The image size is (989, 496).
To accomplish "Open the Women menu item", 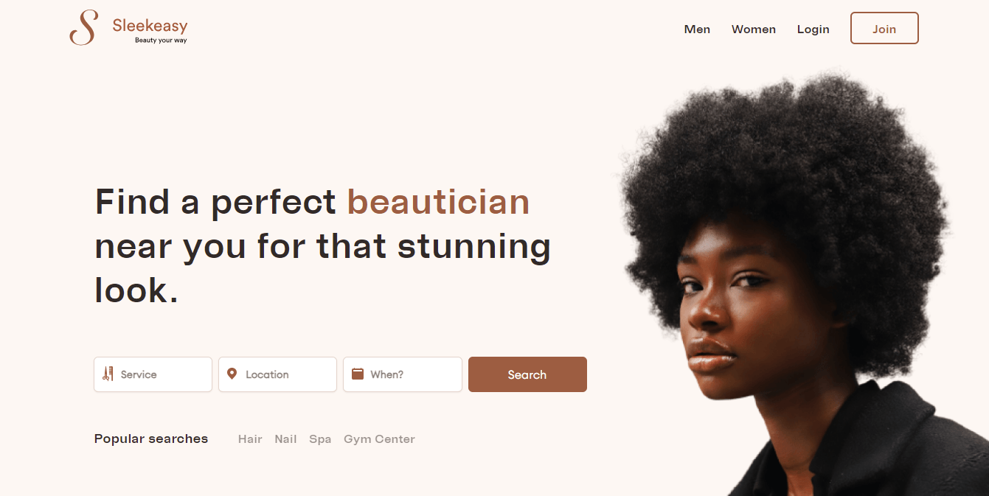I will (753, 29).
